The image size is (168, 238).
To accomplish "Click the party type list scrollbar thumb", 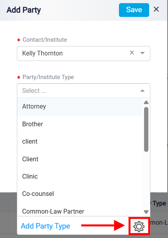I will 146,129.
